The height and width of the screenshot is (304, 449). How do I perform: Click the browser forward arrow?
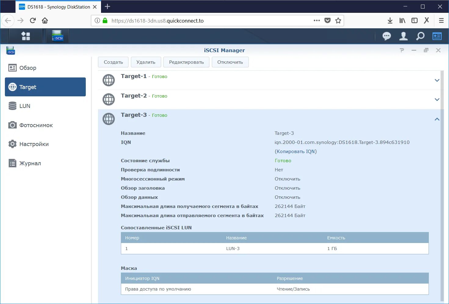click(x=20, y=20)
